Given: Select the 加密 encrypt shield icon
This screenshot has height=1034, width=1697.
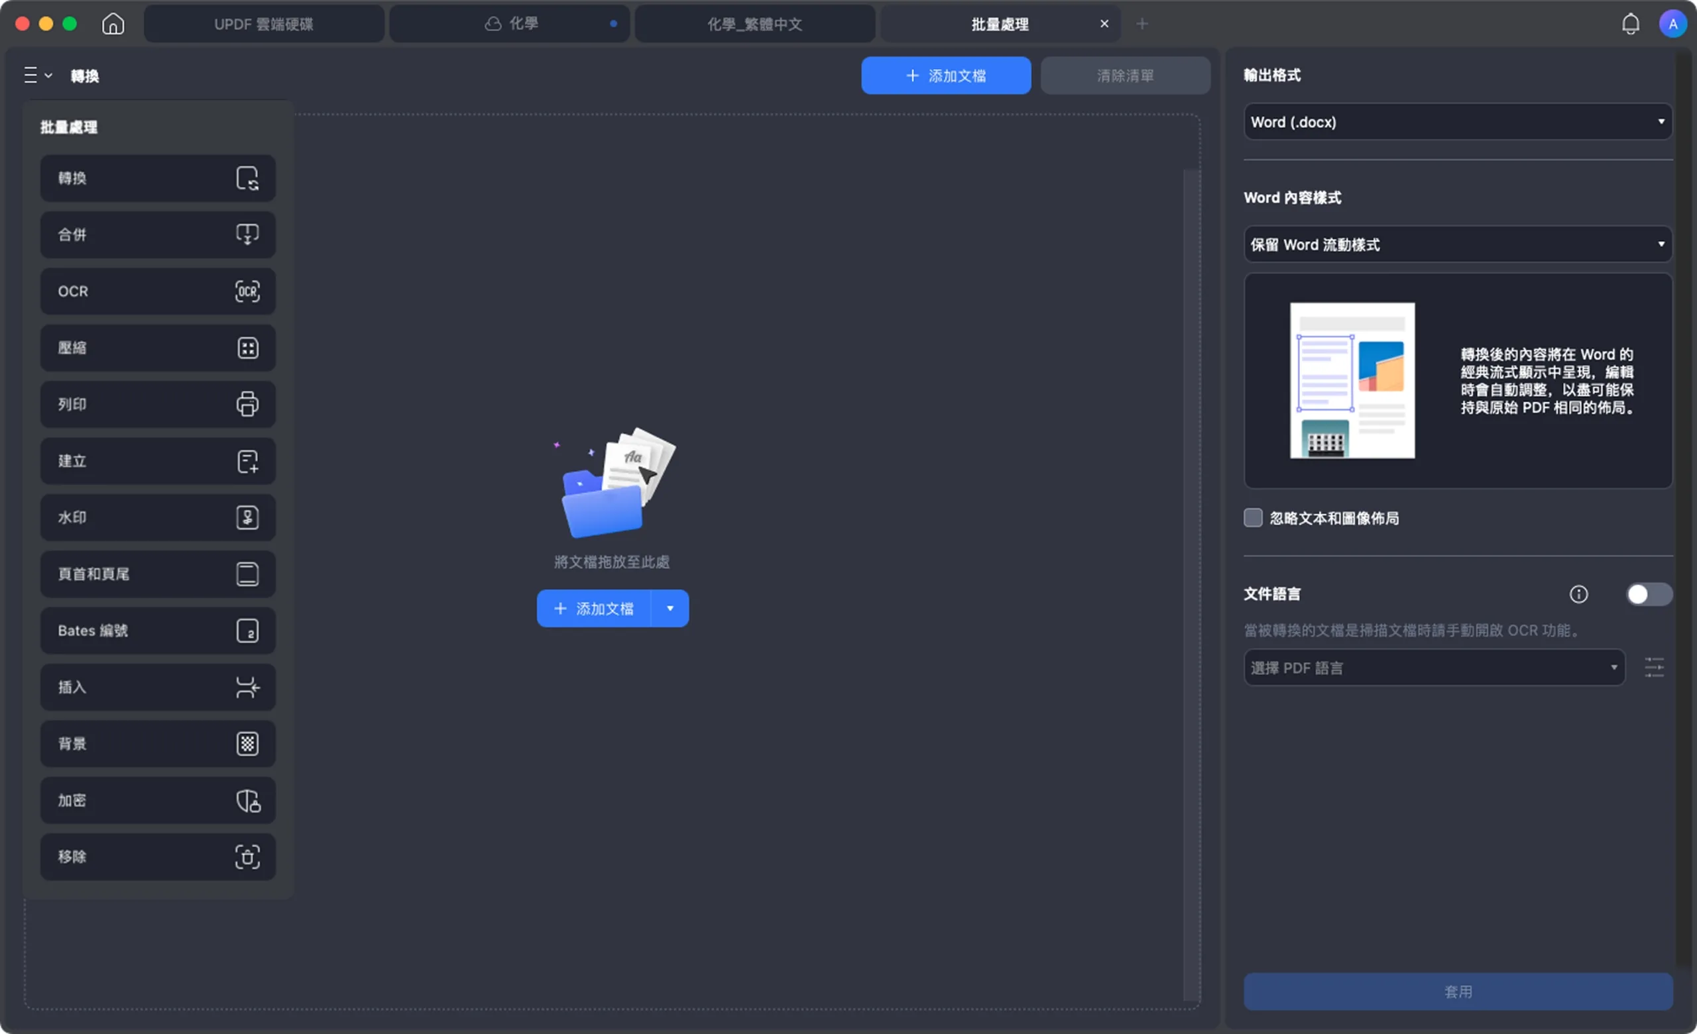Looking at the screenshot, I should coord(247,801).
